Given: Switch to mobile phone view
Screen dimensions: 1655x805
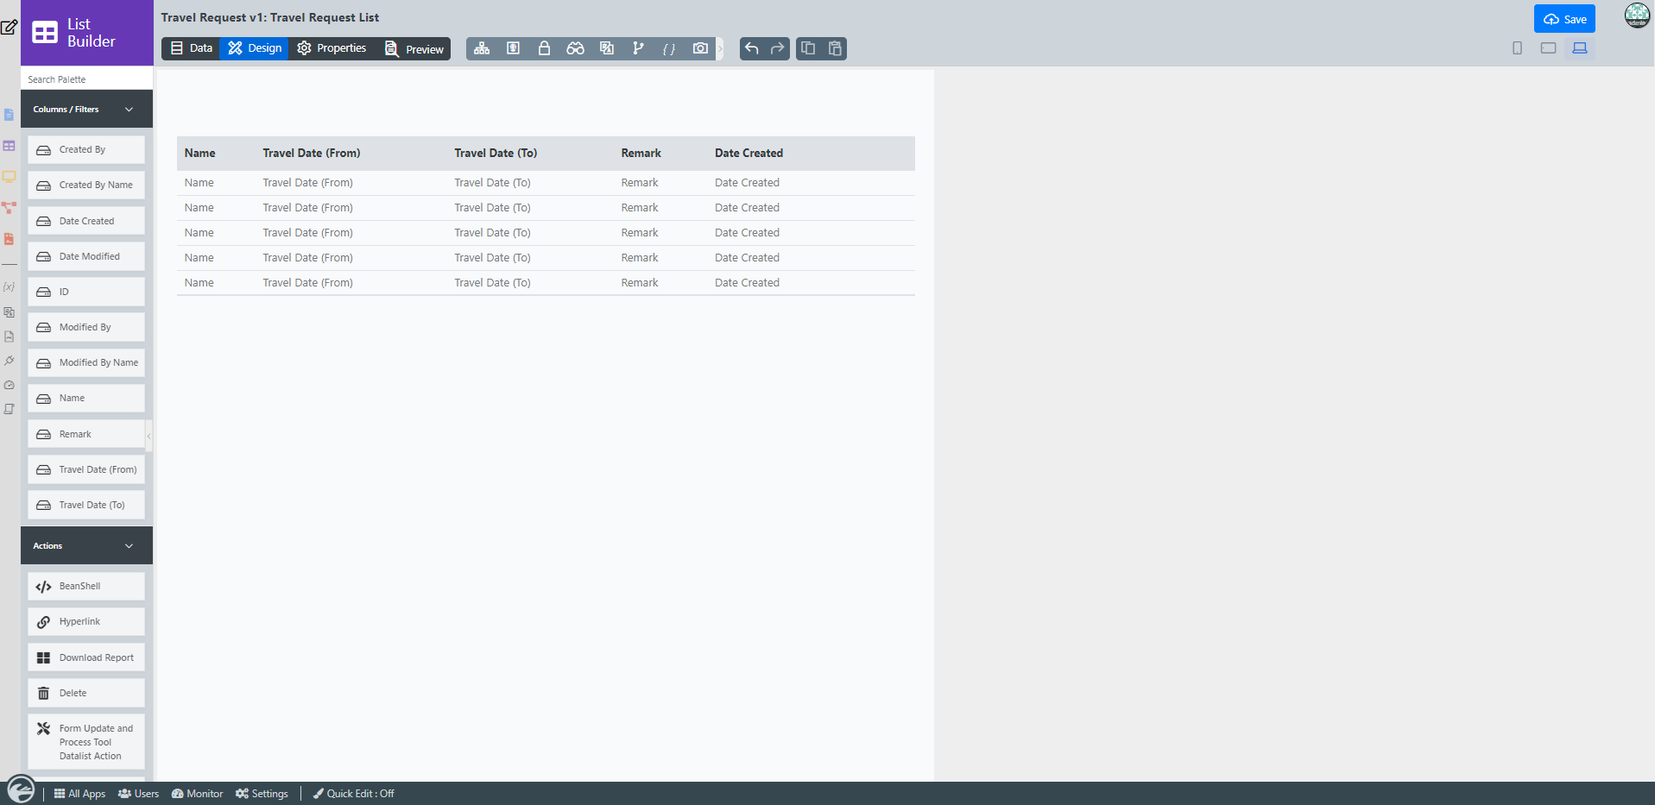Looking at the screenshot, I should [1517, 48].
